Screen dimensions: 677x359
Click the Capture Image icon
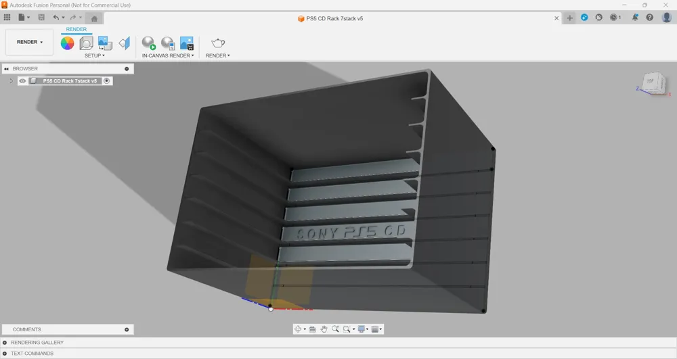187,43
